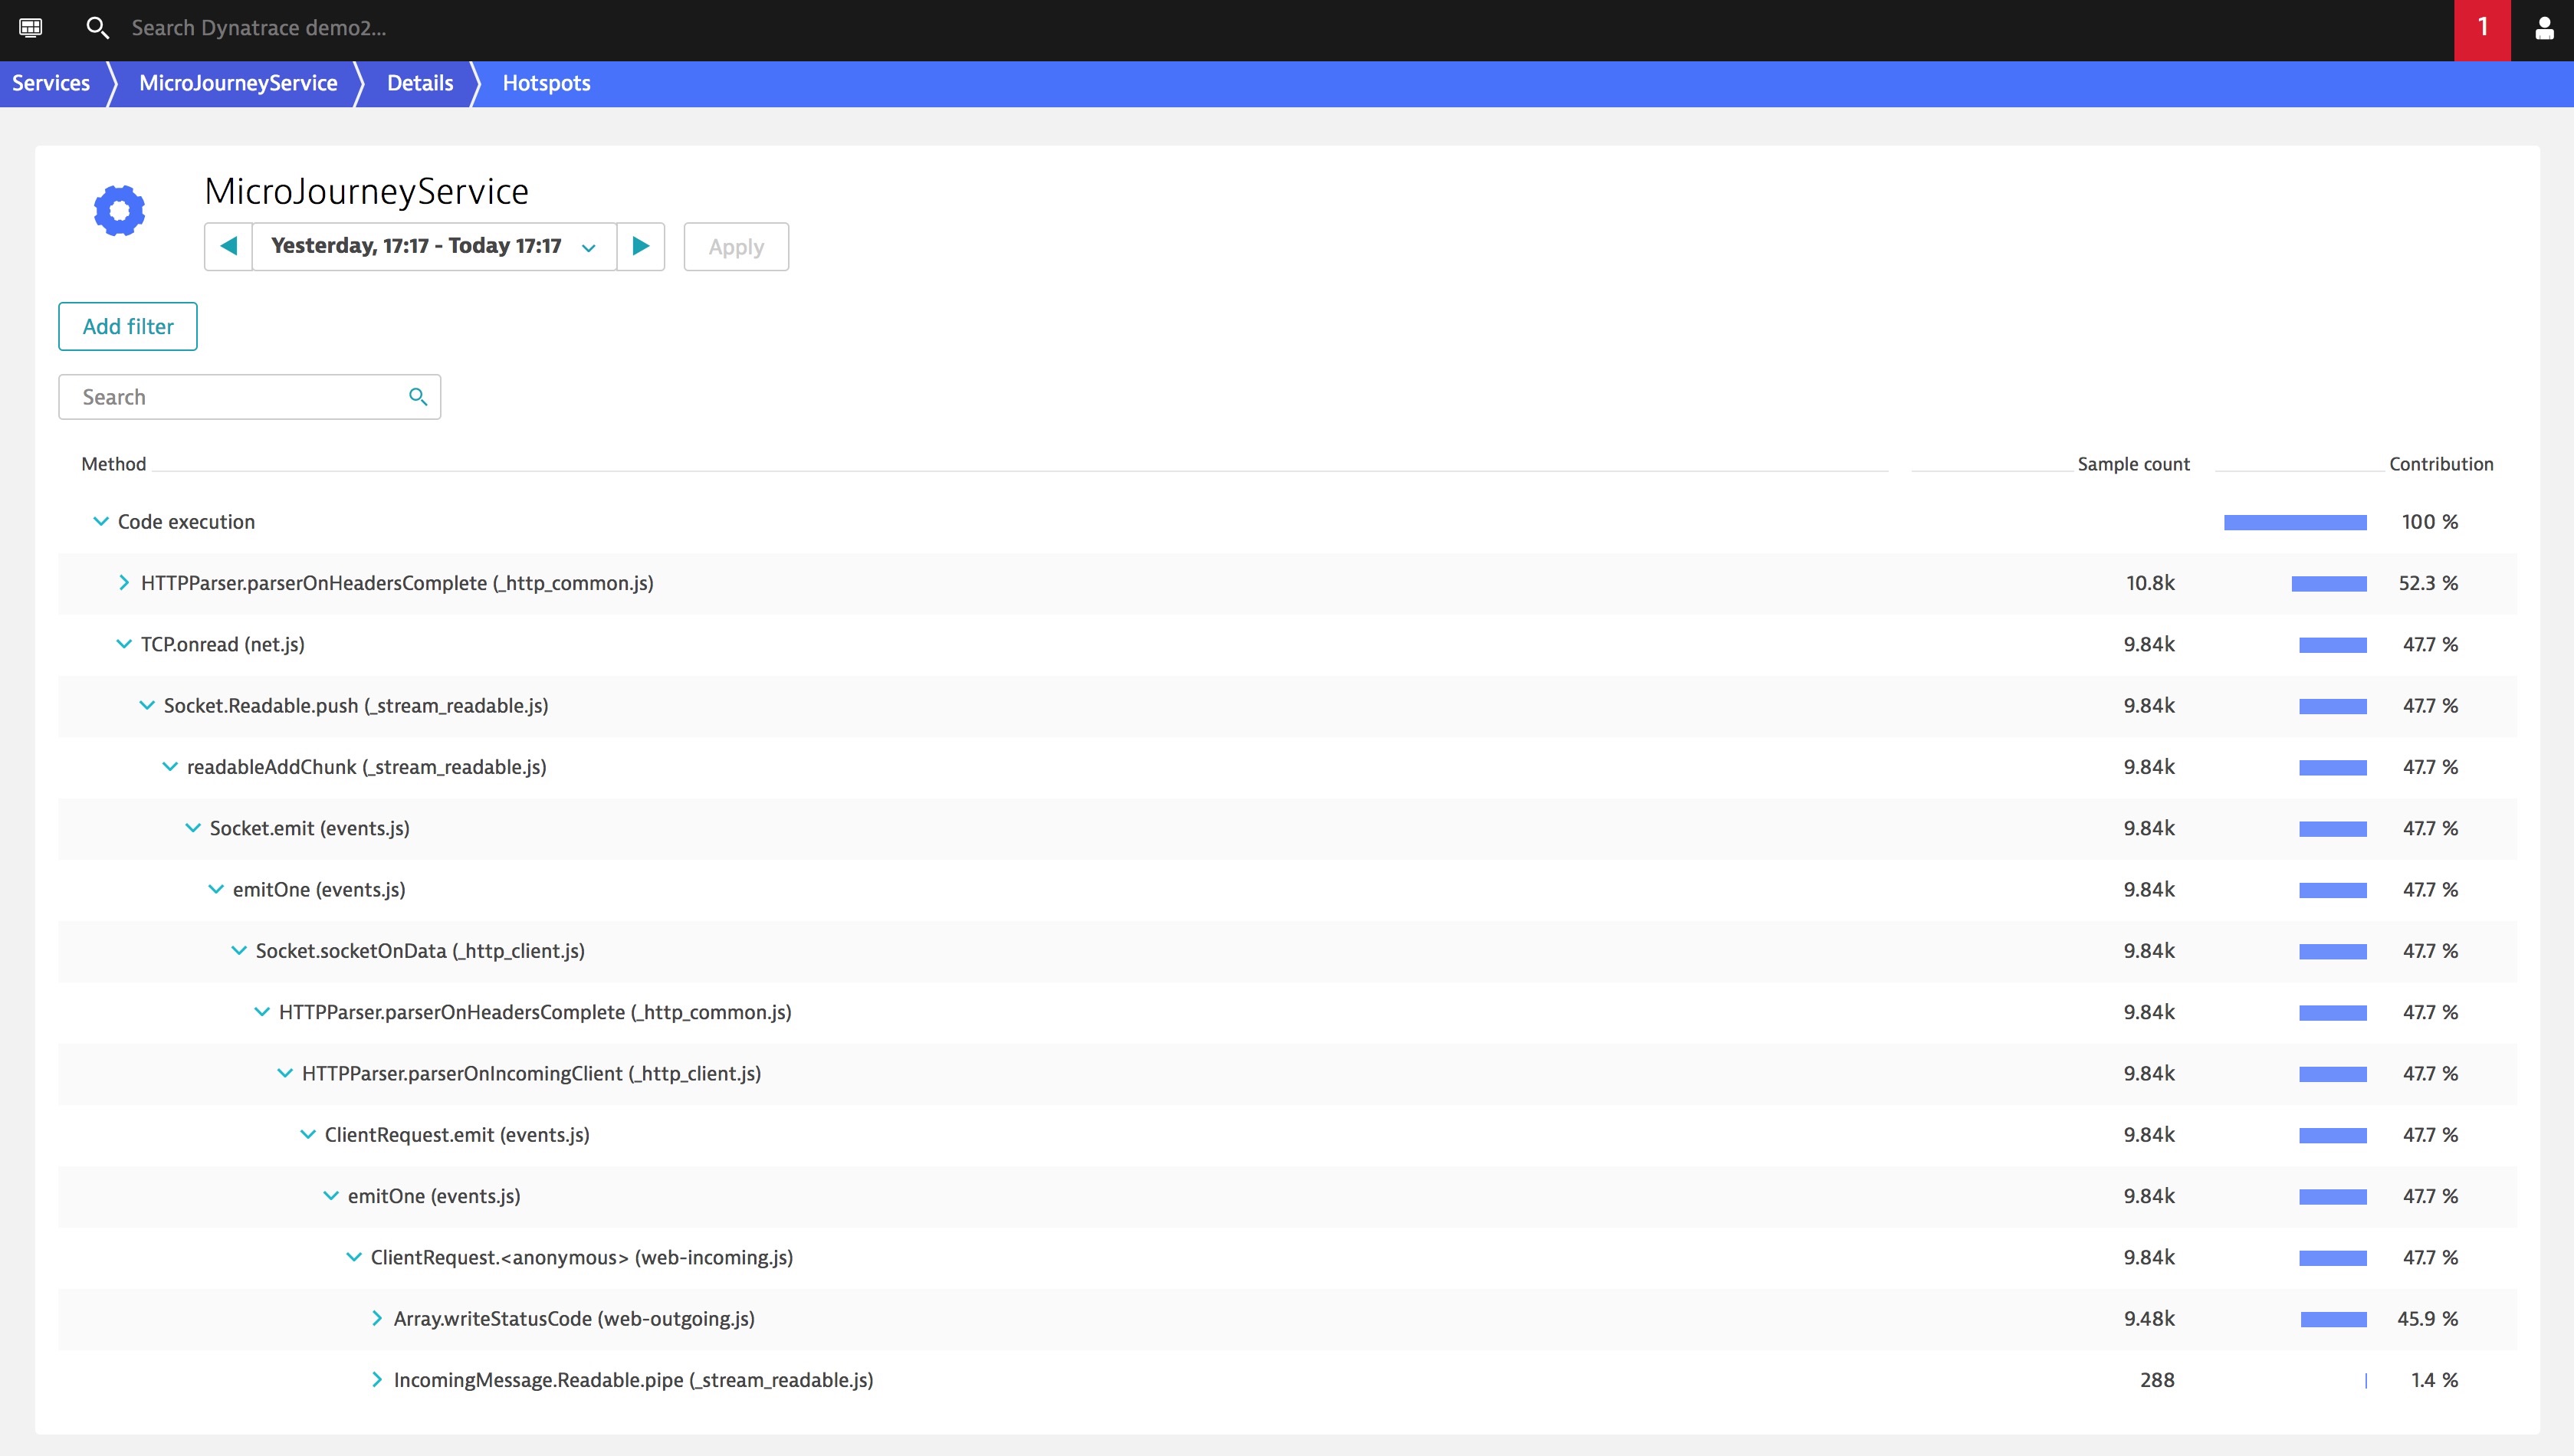Image resolution: width=2574 pixels, height=1456 pixels.
Task: Select the Hotspots breadcrumb
Action: pos(546,83)
